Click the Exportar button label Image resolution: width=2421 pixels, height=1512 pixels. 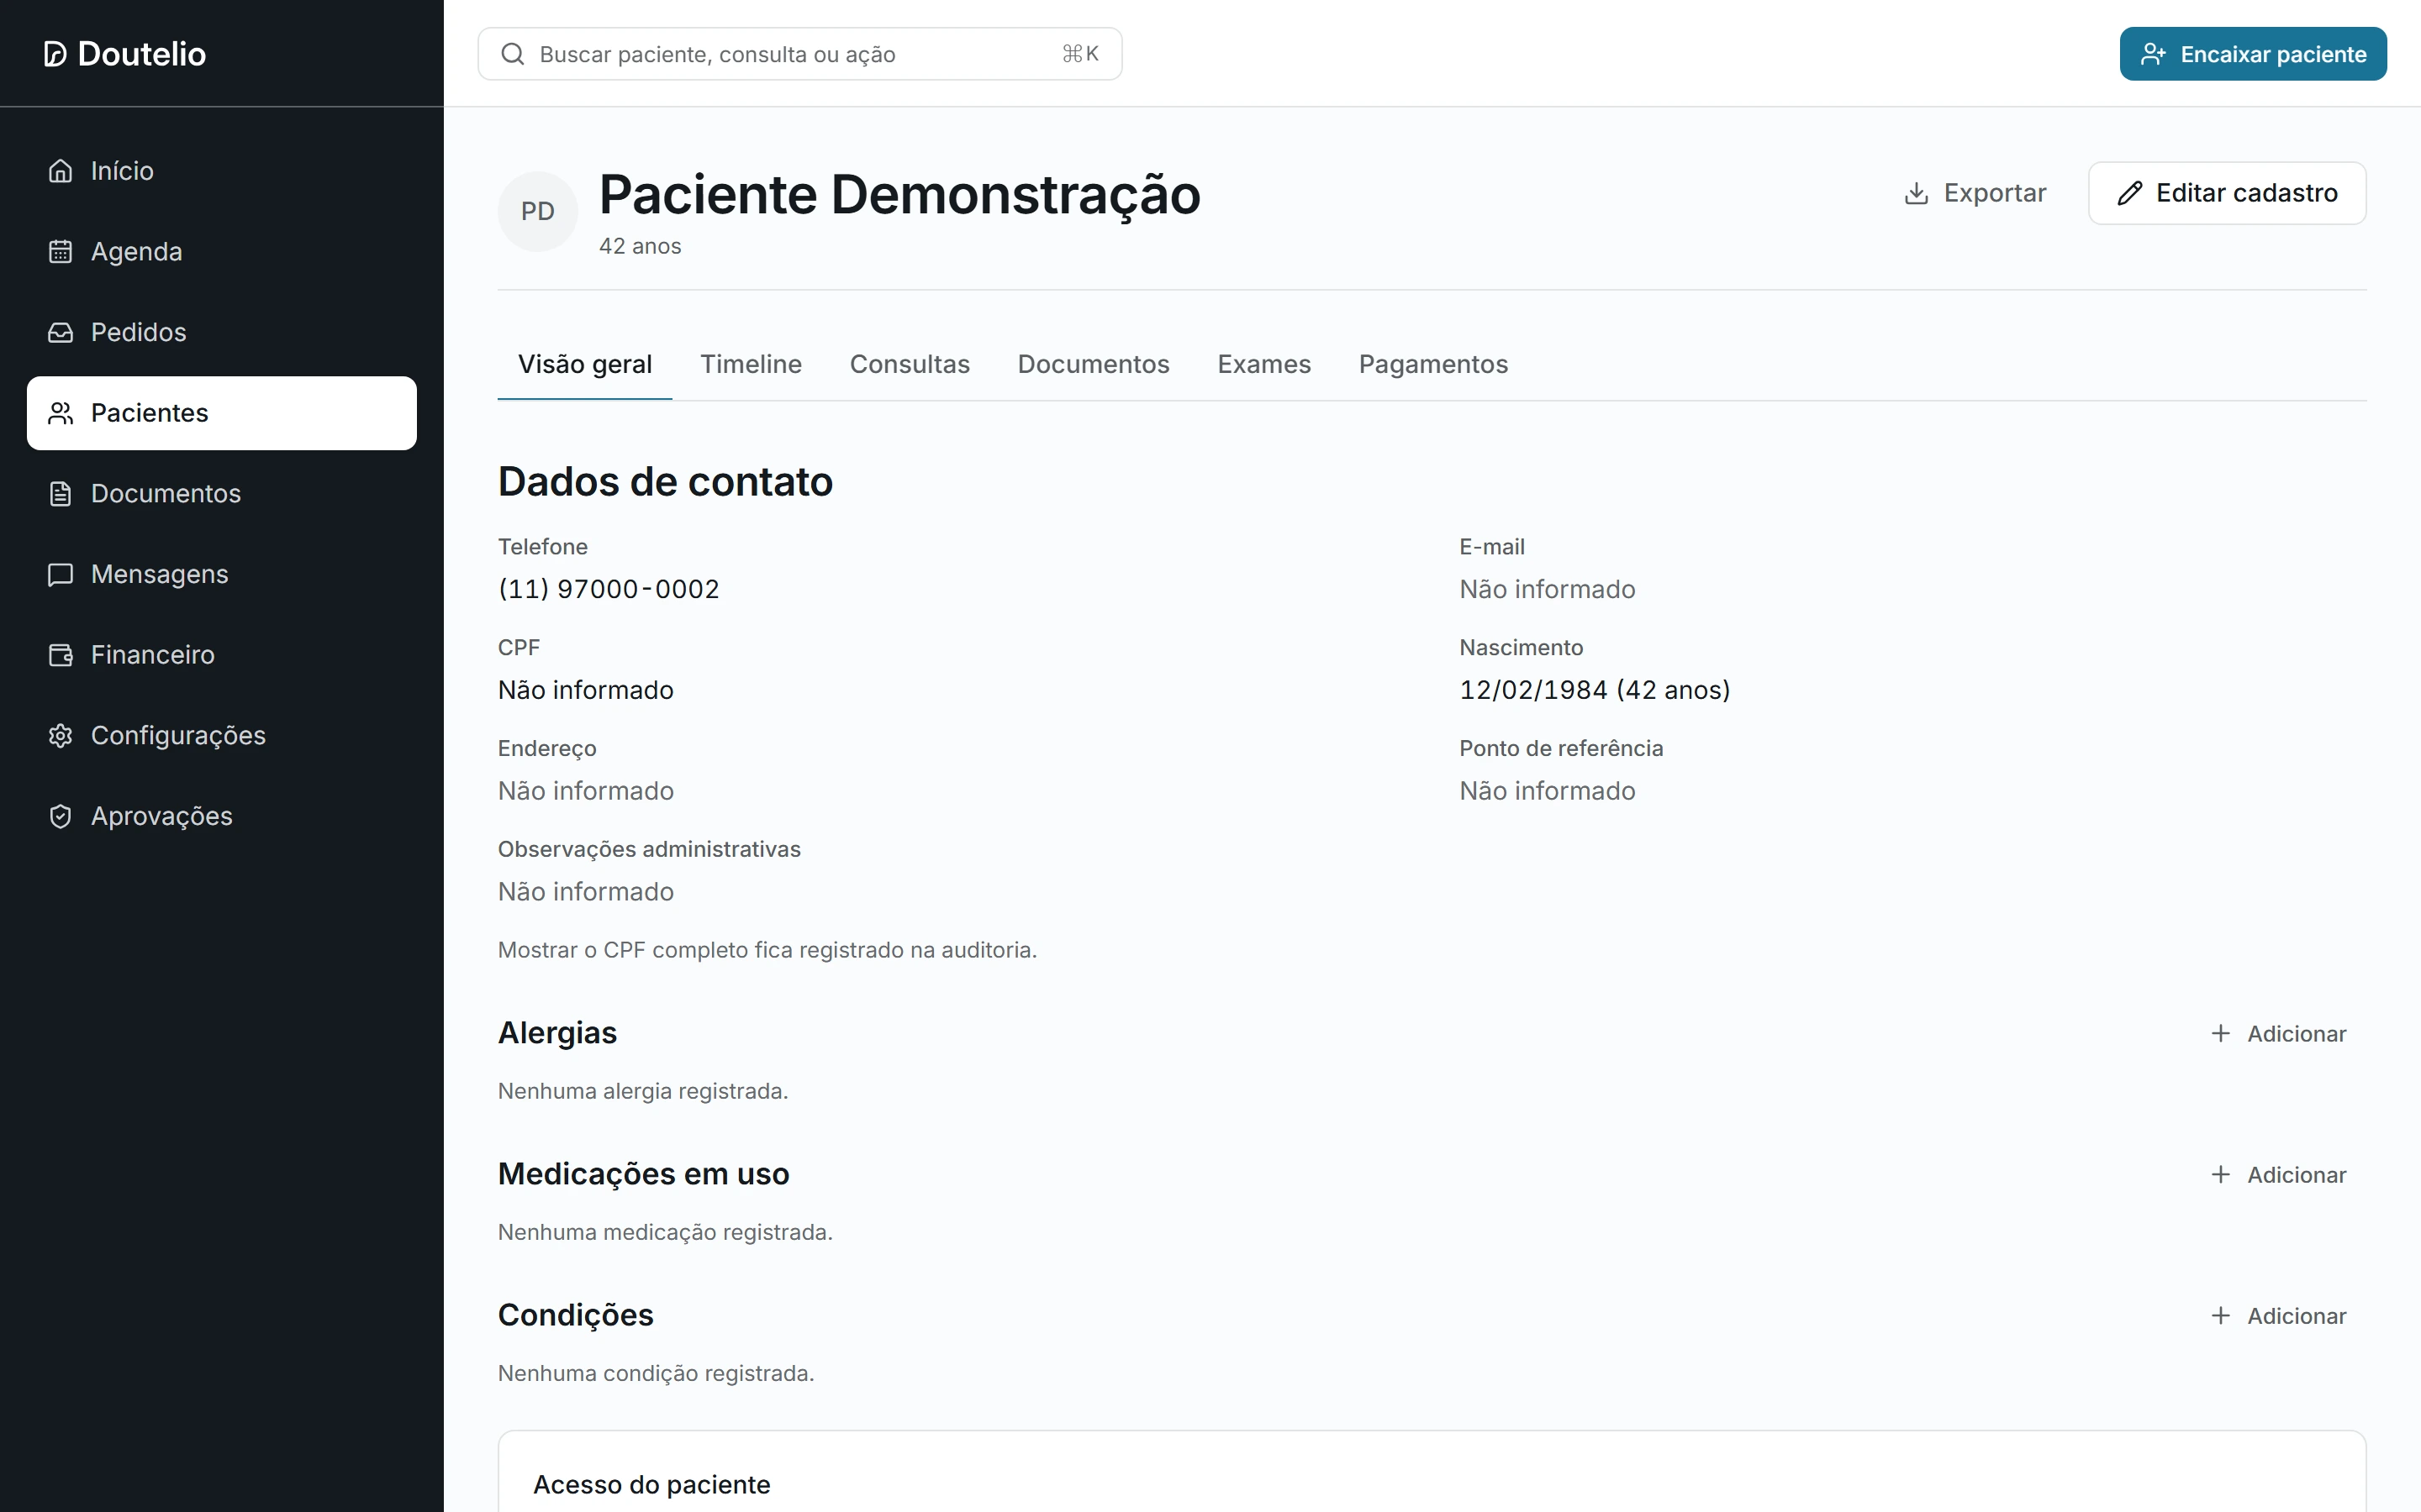1995,193
